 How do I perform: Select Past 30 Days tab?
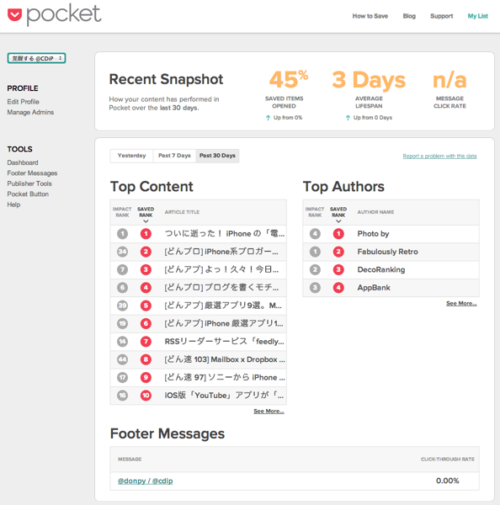[217, 156]
